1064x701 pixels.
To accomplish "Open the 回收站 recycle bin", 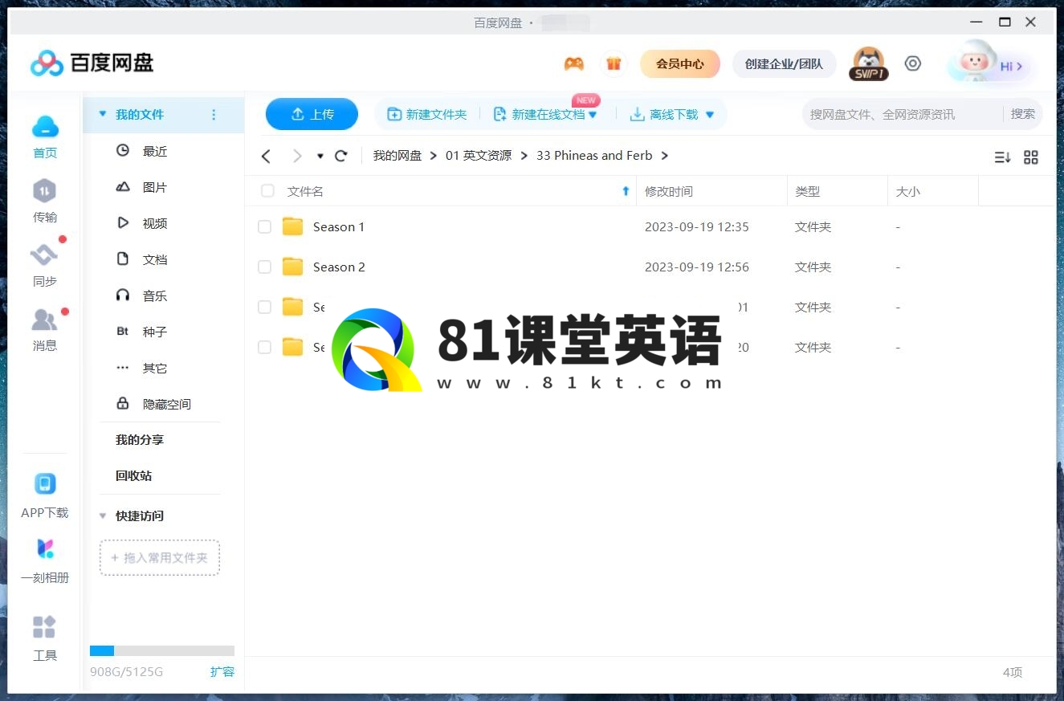I will [x=133, y=476].
